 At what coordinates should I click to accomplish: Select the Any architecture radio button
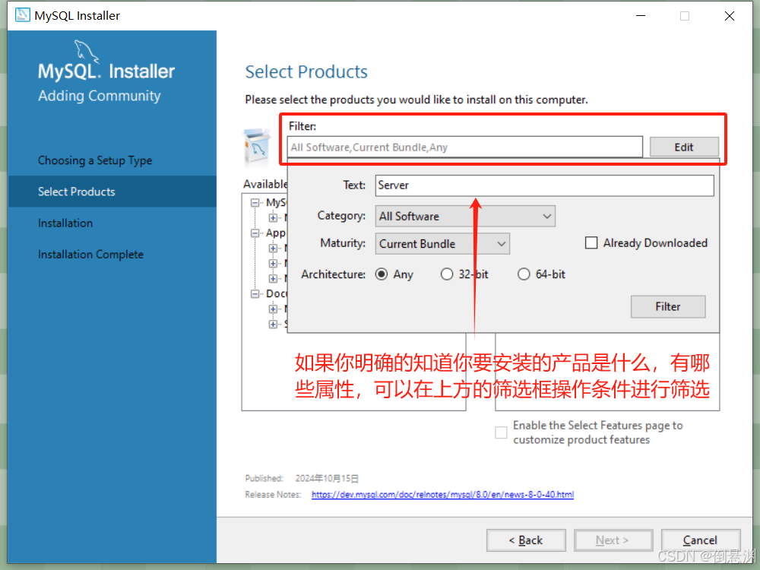[x=382, y=274]
